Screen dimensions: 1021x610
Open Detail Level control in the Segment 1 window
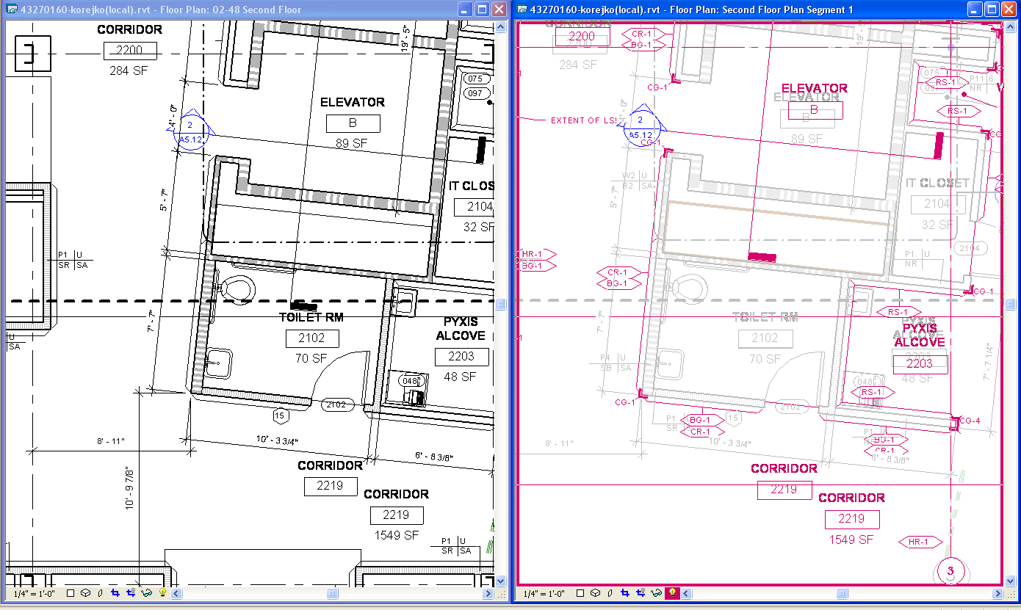[580, 593]
